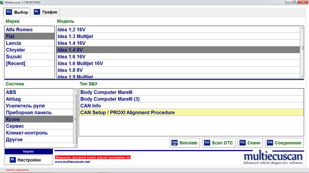Image resolution: width=309 pixels, height=173 pixels.
Task: Click the multiecuscan logo
Action: 273,158
